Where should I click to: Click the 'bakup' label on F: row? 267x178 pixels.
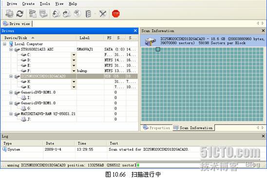click(x=82, y=71)
